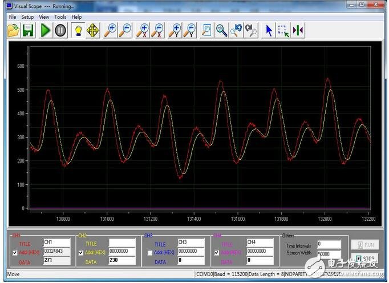This screenshot has width=389, height=283.
Task: Enable the CH3 Addr (HEX) checkbox
Action: pos(149,252)
